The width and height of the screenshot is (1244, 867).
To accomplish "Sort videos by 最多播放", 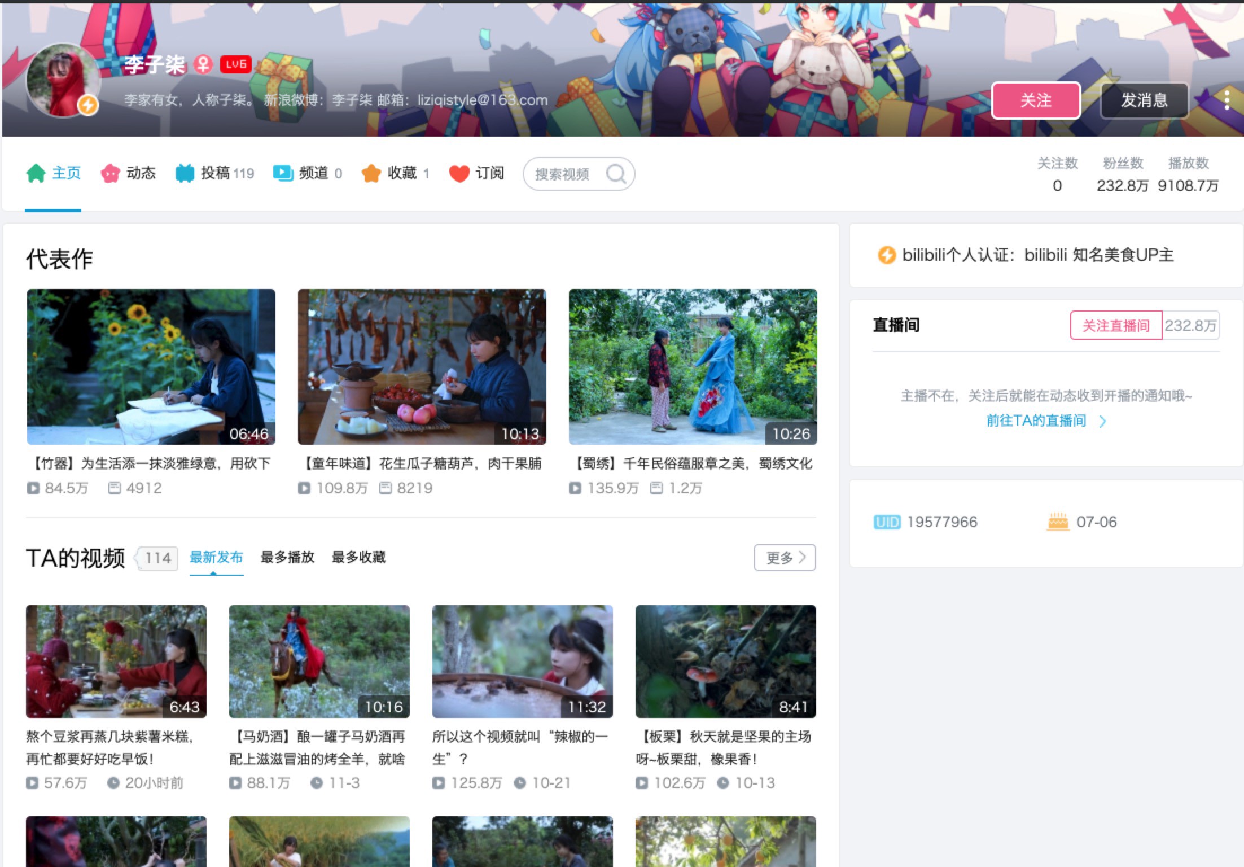I will tap(287, 558).
